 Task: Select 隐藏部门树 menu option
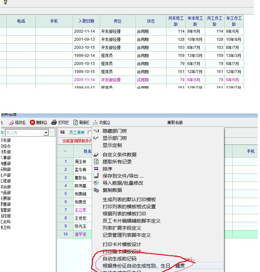pos(115,131)
